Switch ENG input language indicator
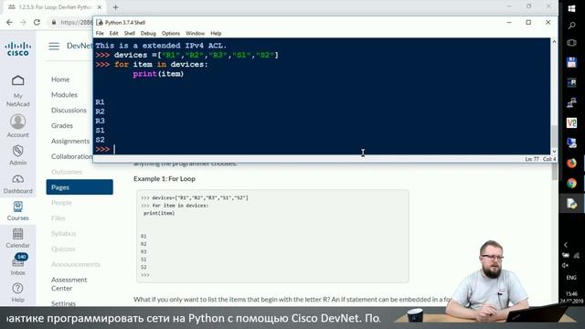 click(x=570, y=278)
